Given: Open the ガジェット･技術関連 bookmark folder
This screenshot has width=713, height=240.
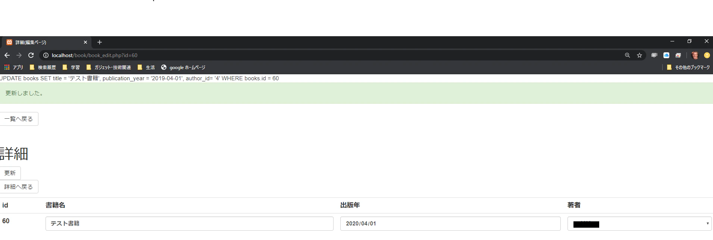Looking at the screenshot, I should point(109,67).
